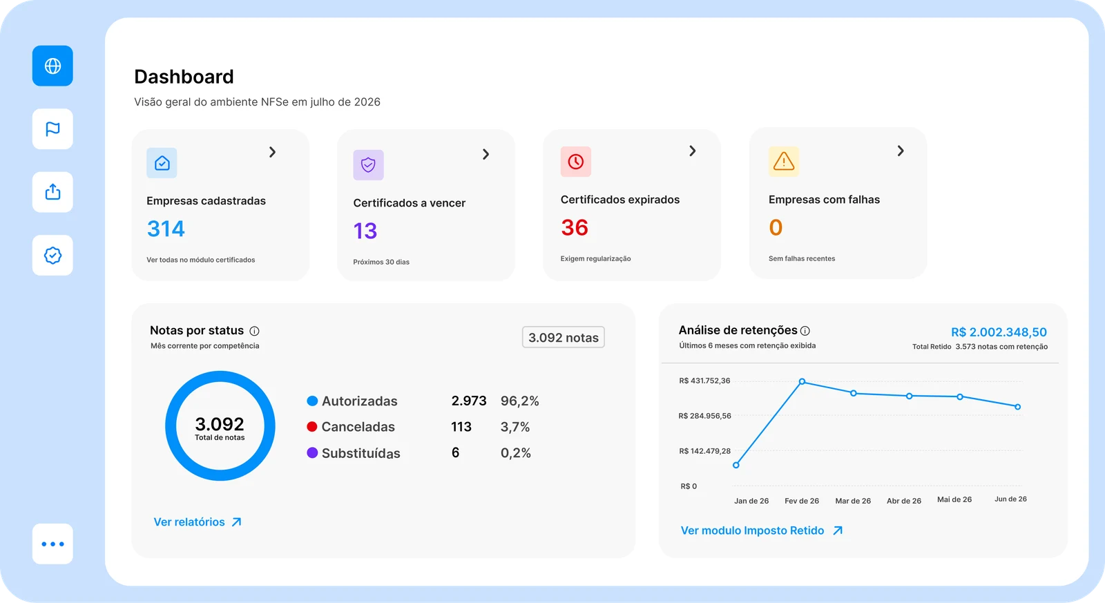
Task: Click the 3.092 notas badge
Action: tap(564, 337)
